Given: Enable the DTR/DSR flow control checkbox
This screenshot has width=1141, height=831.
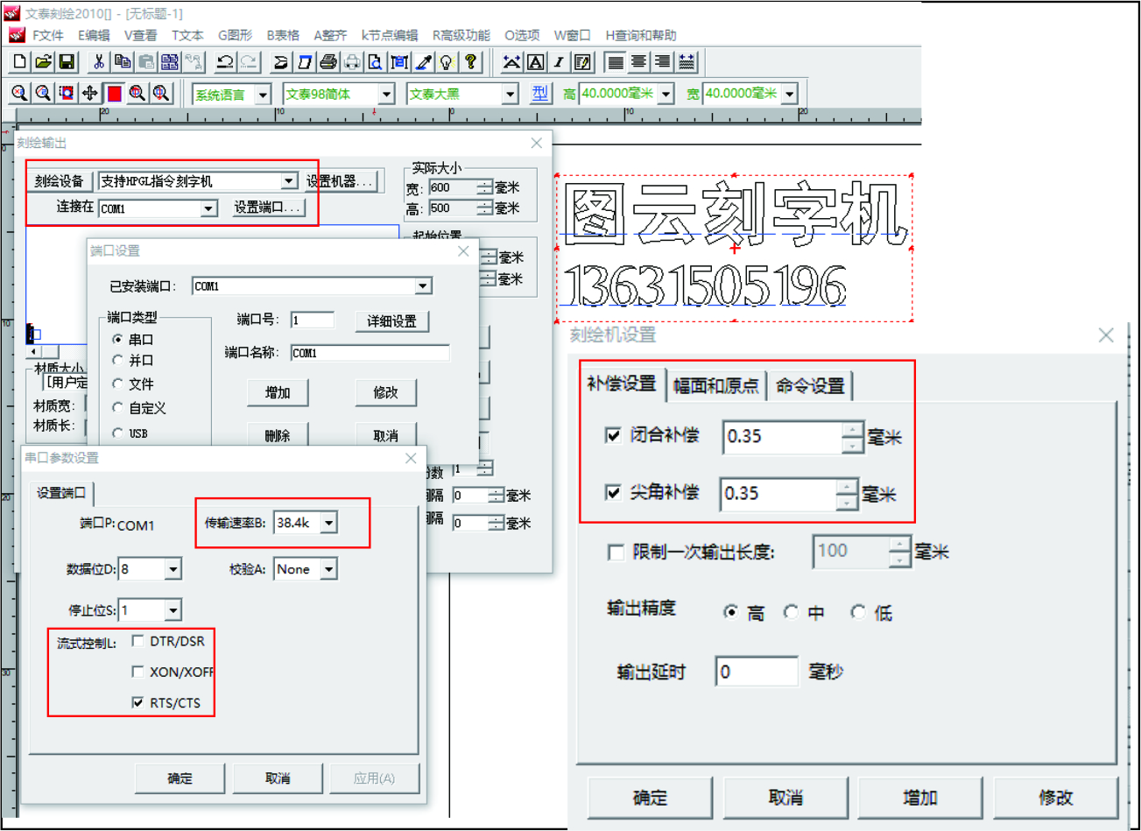Looking at the screenshot, I should [x=137, y=641].
